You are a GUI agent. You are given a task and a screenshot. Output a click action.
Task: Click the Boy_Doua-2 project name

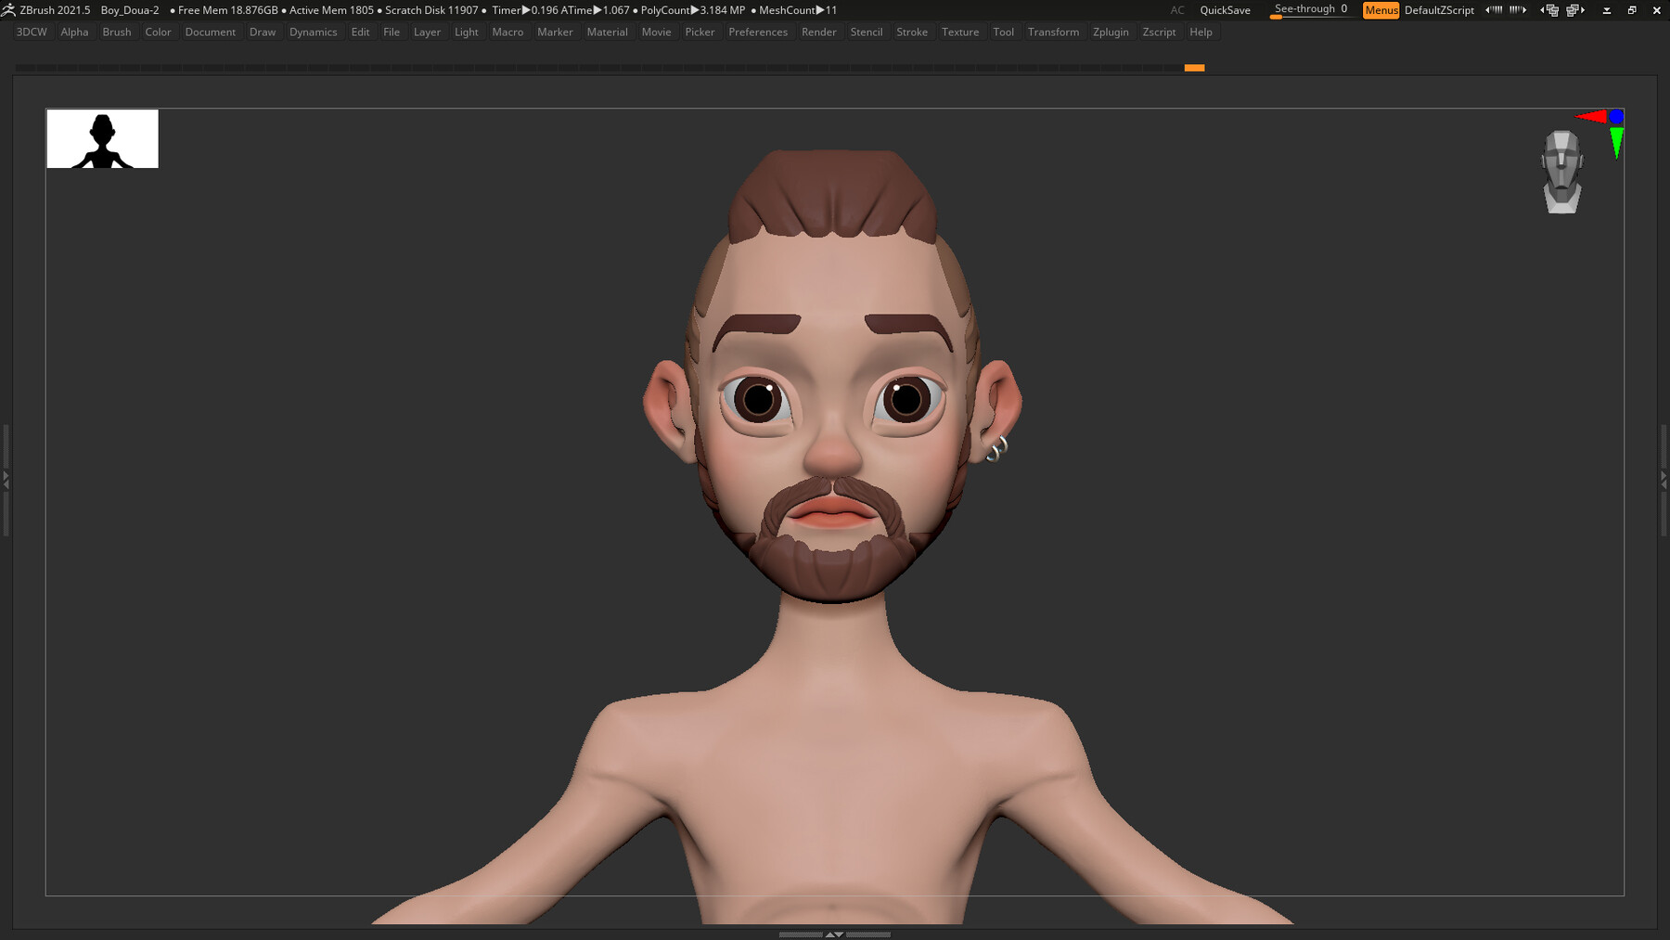coord(130,10)
